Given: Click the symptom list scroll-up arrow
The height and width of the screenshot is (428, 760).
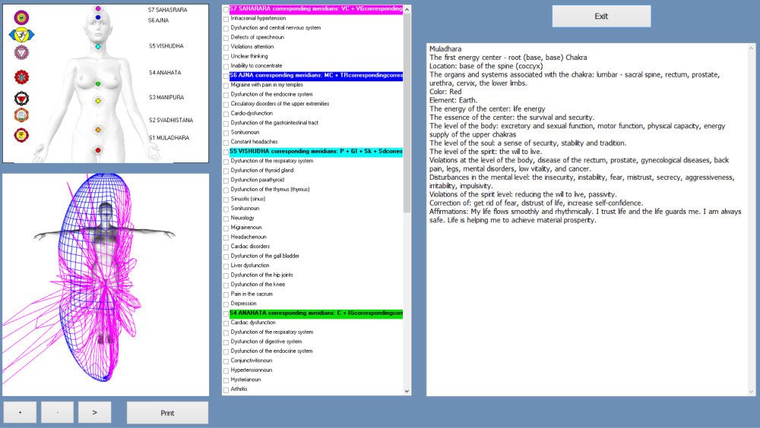Looking at the screenshot, I should [407, 10].
